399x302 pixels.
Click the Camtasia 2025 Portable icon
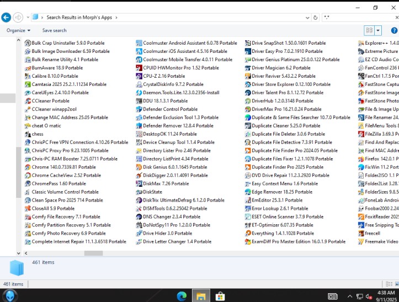[x=28, y=84]
